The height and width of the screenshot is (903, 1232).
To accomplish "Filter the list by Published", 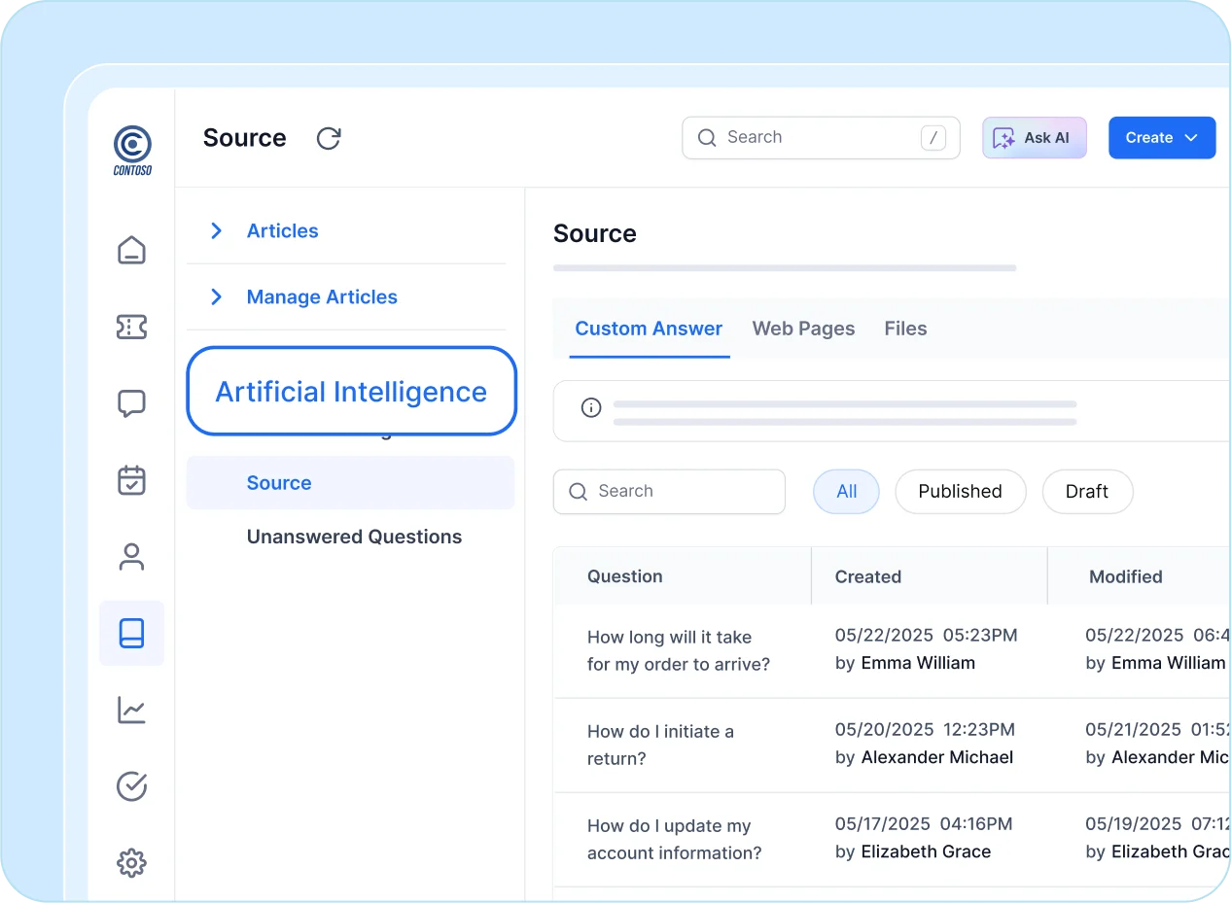I will point(960,492).
